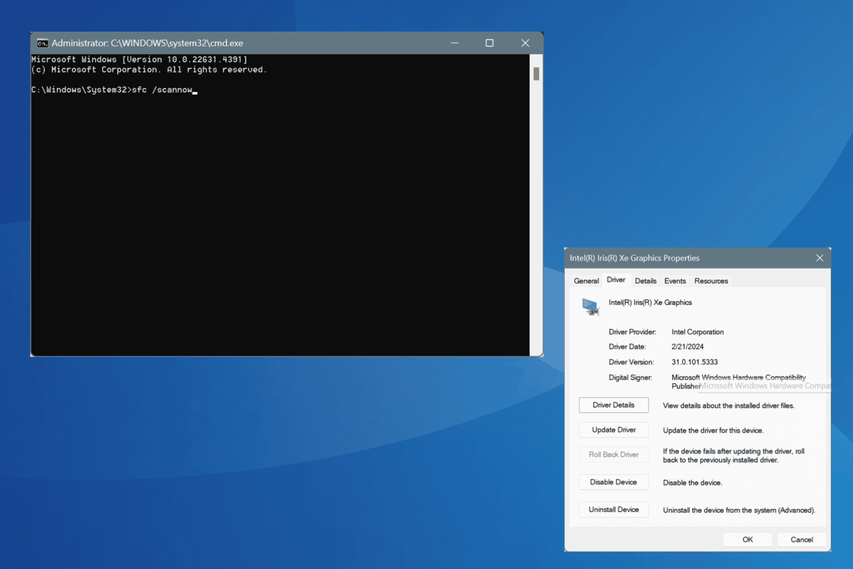
Task: Click the Digital Signer value text
Action: point(739,381)
